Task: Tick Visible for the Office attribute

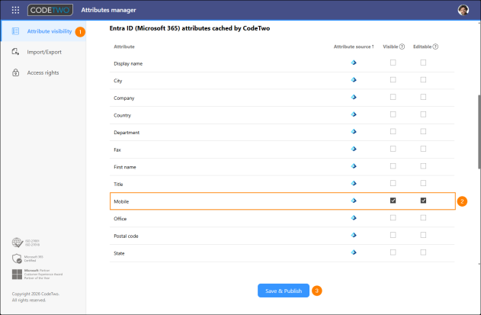Action: tap(393, 217)
